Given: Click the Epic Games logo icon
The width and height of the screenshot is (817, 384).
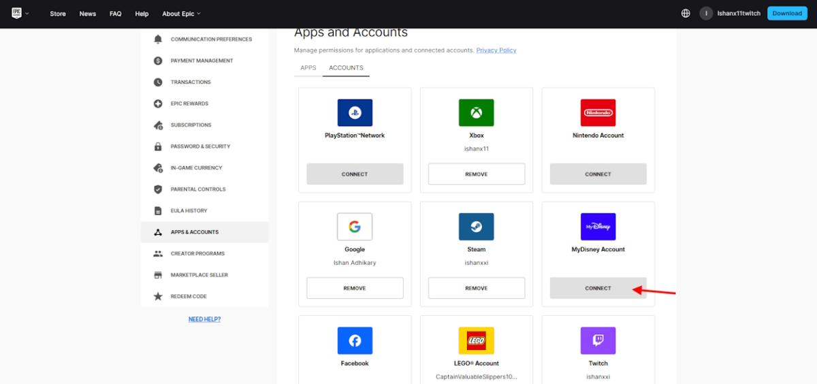Looking at the screenshot, I should coord(17,14).
